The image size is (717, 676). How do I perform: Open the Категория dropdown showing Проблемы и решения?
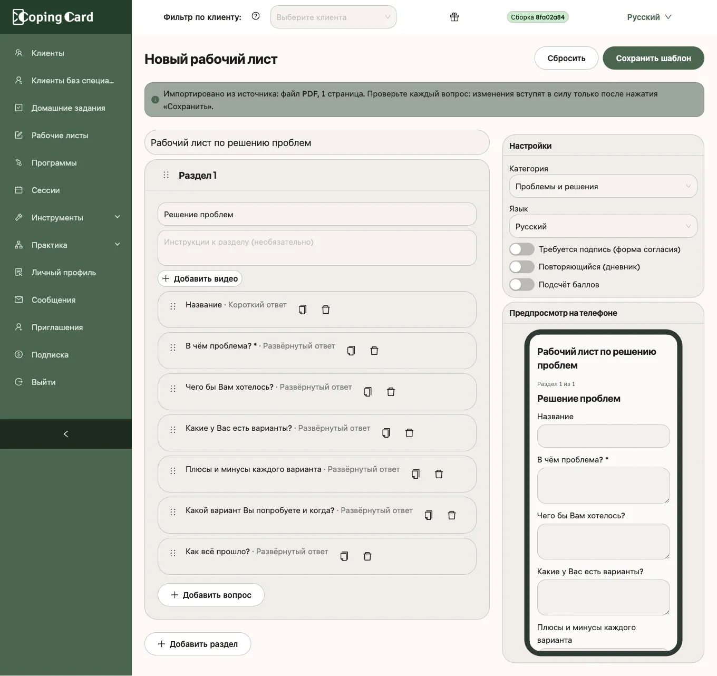603,186
